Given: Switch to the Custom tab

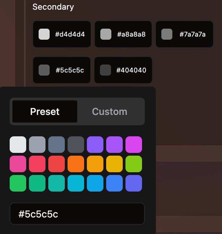Looking at the screenshot, I should pos(110,111).
